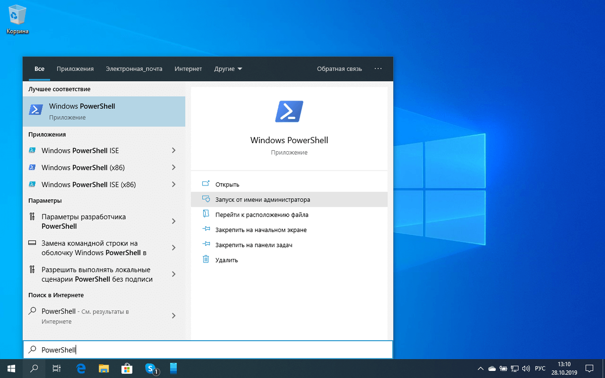Viewport: 605px width, 378px height.
Task: Click the 'Windows PowerShell' title in details pane
Action: (x=289, y=140)
